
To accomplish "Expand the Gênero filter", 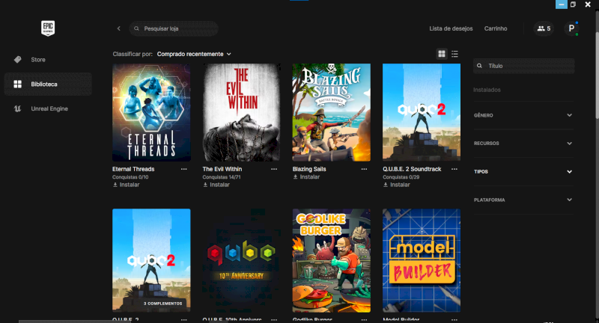I will coord(523,115).
